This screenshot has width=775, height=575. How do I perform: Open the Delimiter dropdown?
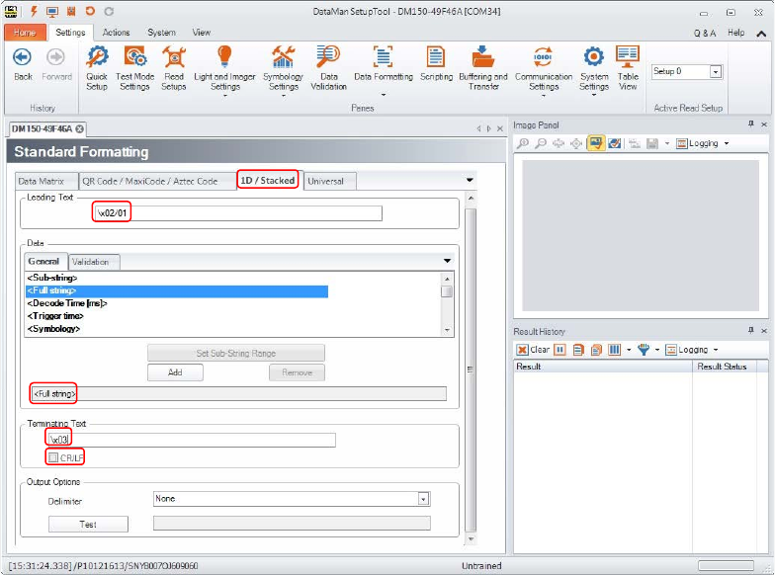[x=423, y=499]
